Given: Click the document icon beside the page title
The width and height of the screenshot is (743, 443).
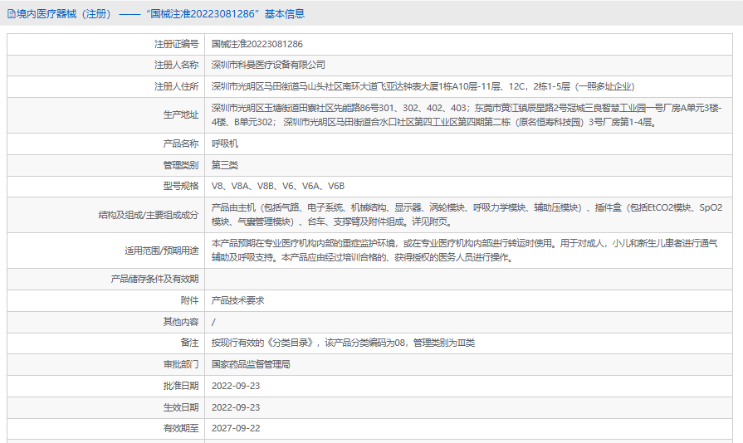Looking at the screenshot, I should [x=12, y=14].
